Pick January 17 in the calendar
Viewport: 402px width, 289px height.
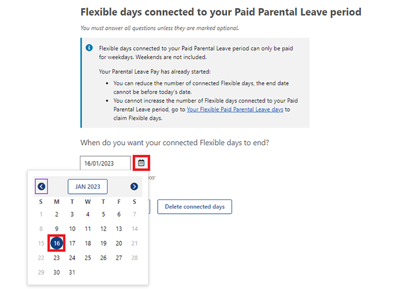tap(72, 243)
